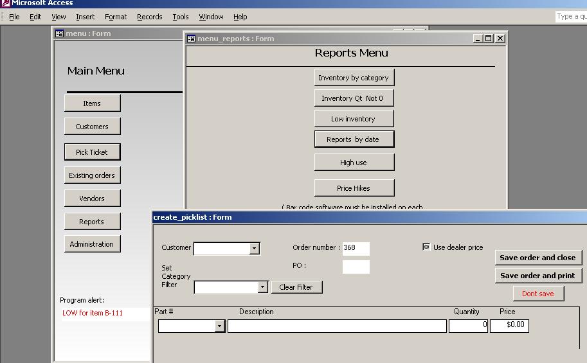Image resolution: width=587 pixels, height=363 pixels.
Task: Click the Microsoft Access key icon
Action: 5,3
